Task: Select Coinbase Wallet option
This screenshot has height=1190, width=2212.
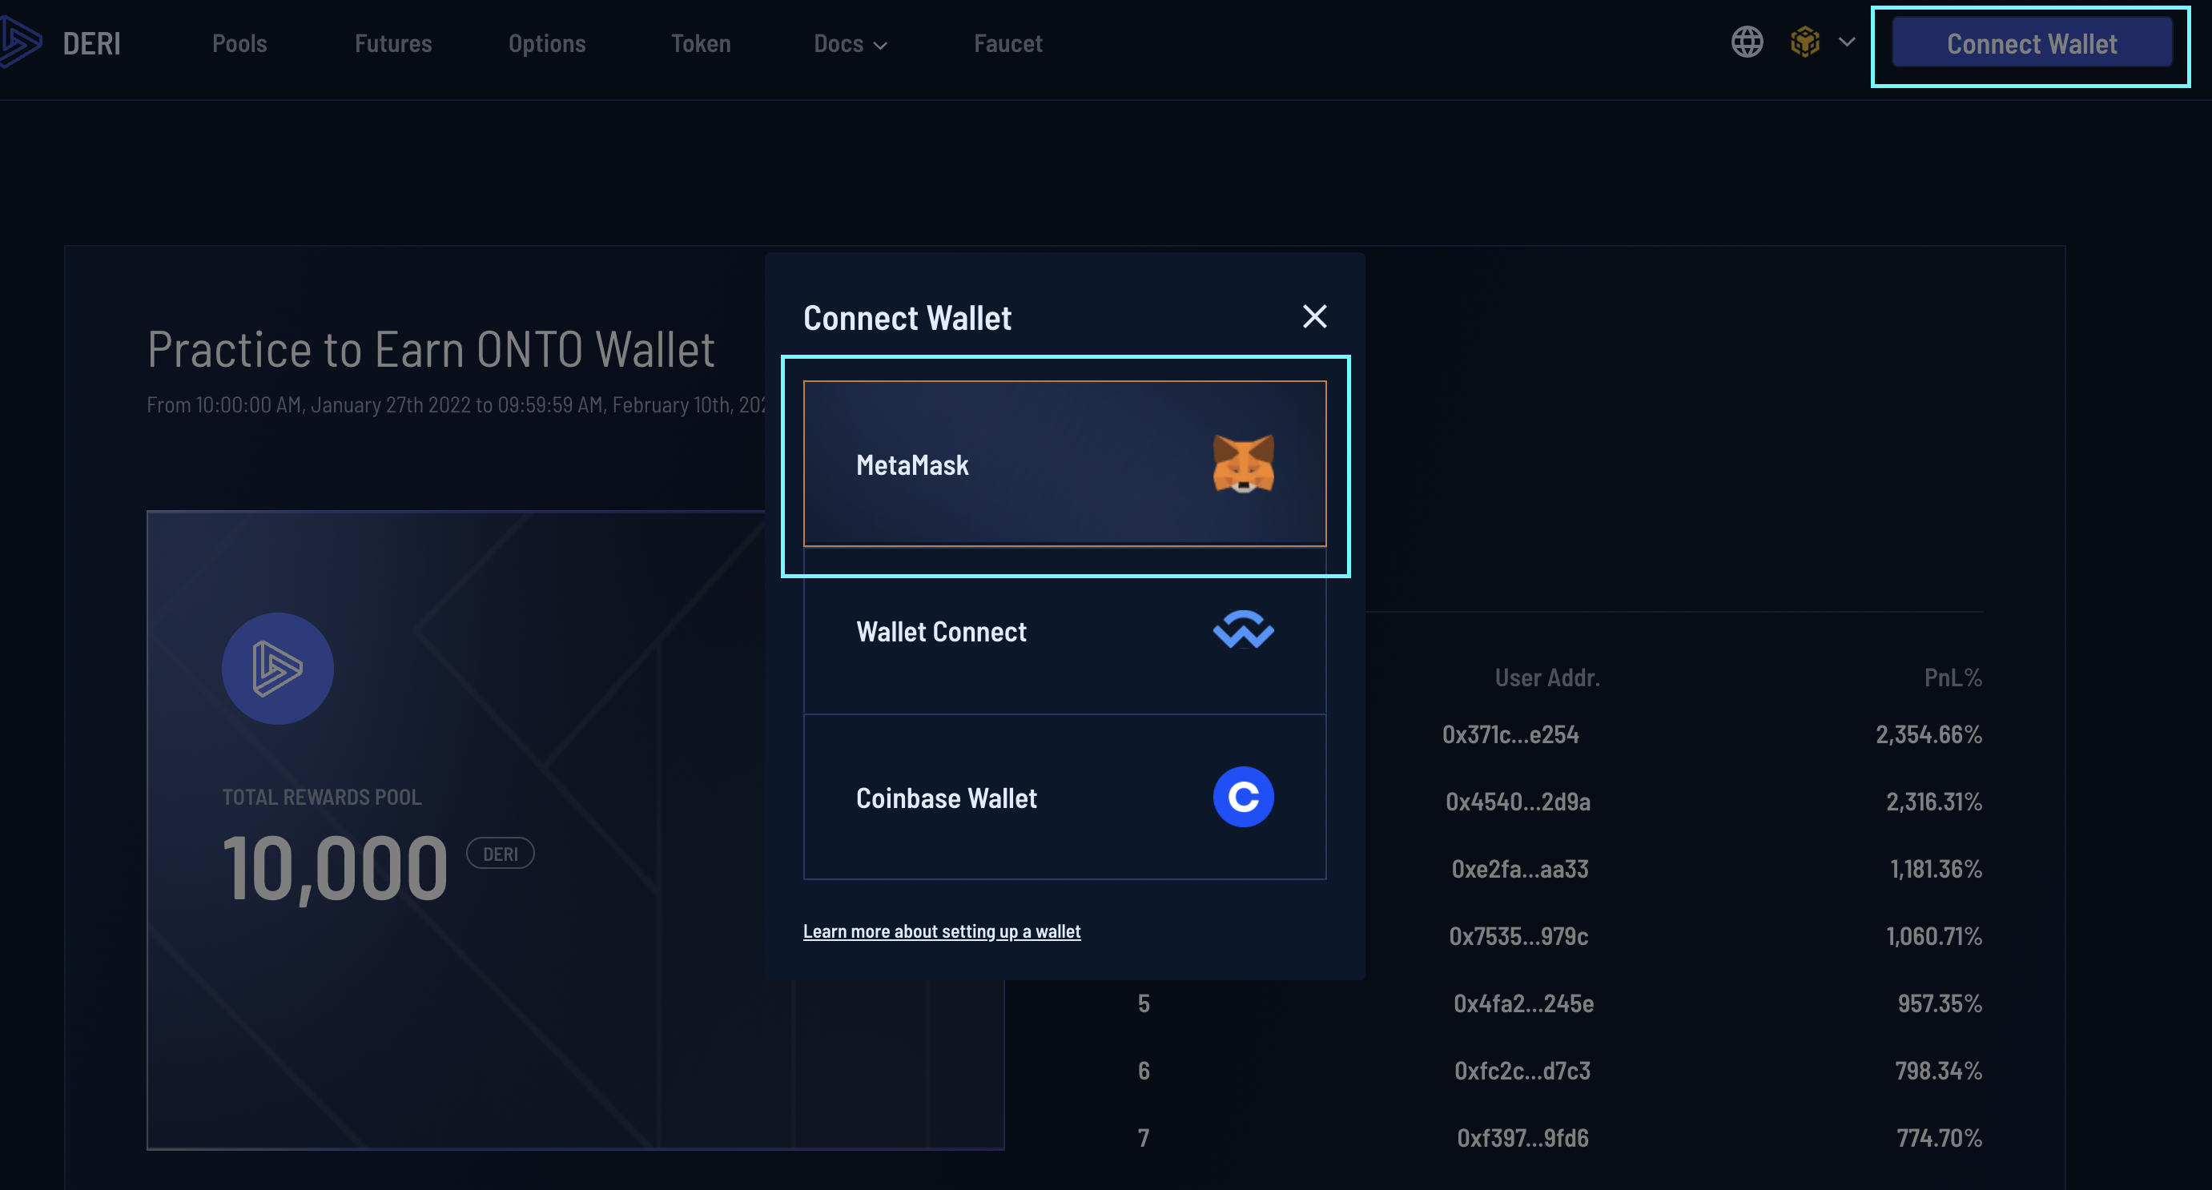Action: point(1065,798)
